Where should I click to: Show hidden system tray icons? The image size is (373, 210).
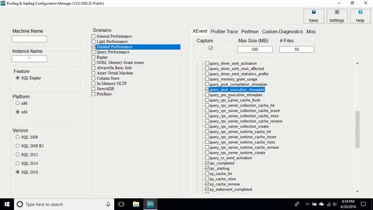307,204
